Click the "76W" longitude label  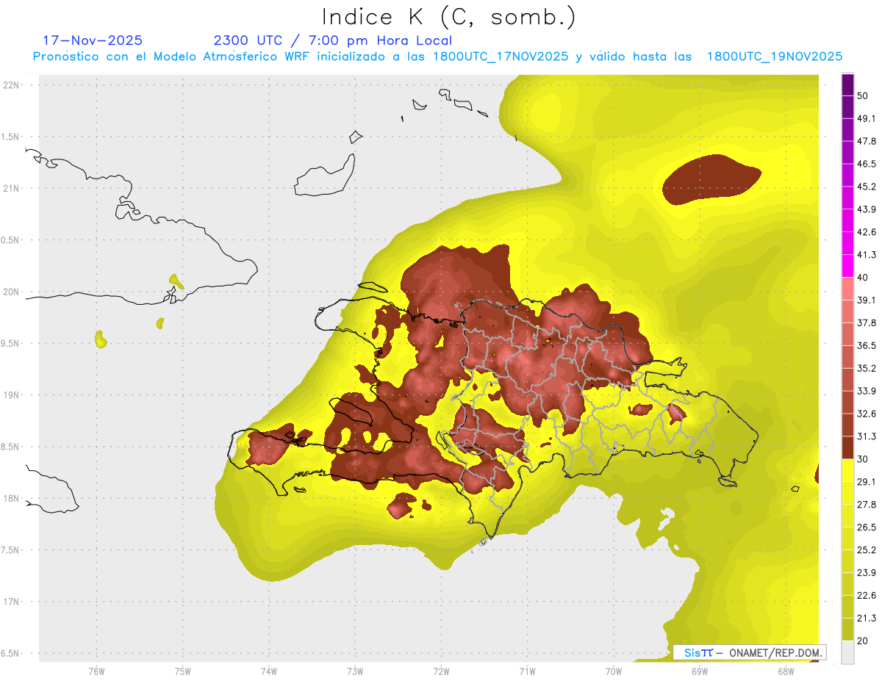pyautogui.click(x=96, y=671)
